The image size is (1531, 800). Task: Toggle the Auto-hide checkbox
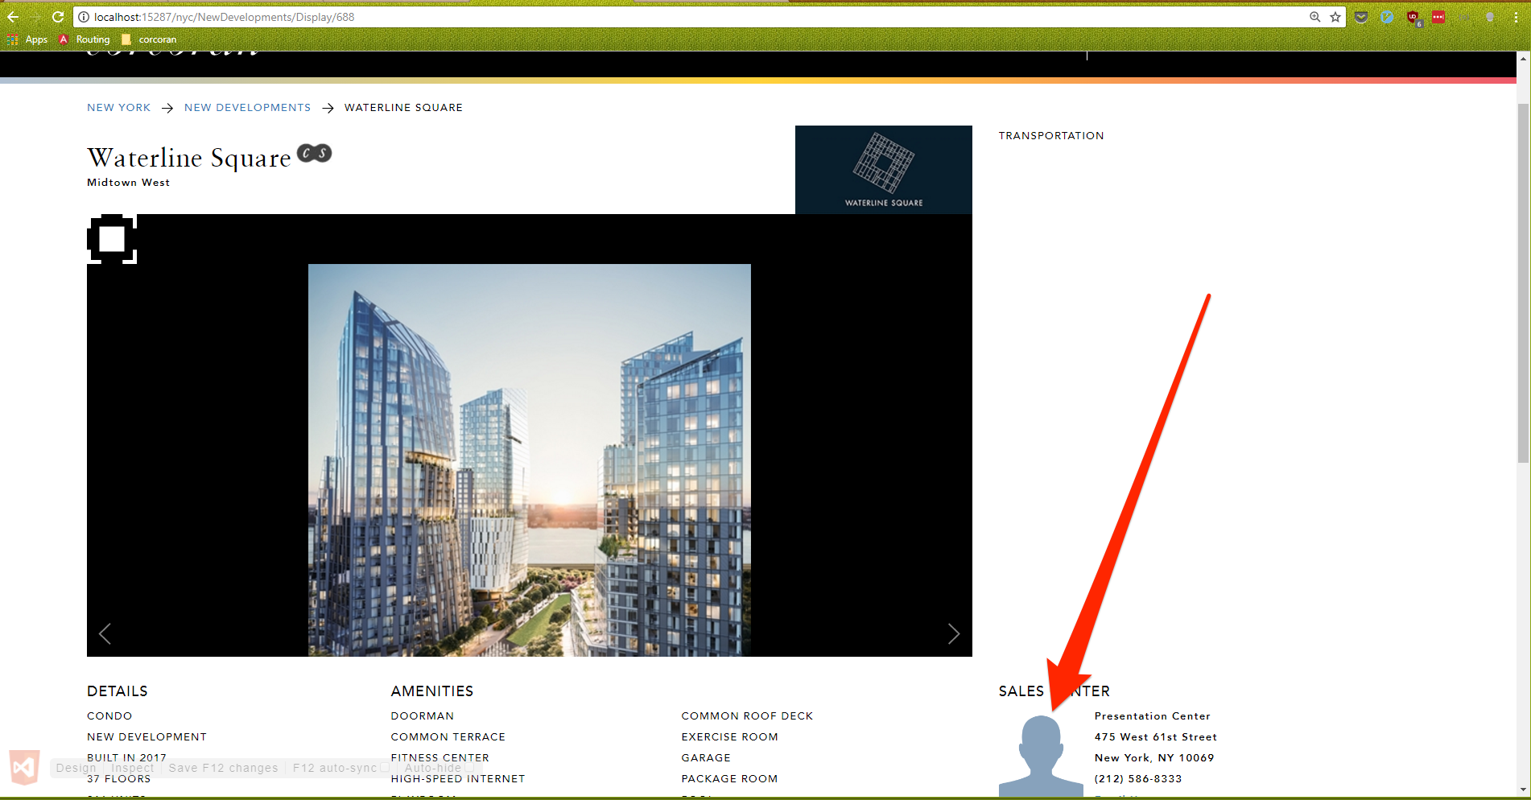[469, 768]
